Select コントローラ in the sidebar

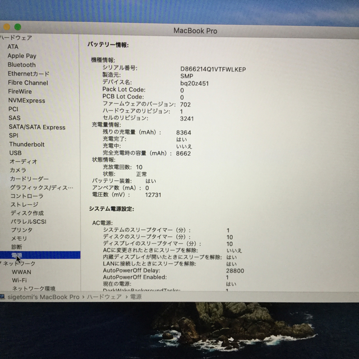pos(27,196)
